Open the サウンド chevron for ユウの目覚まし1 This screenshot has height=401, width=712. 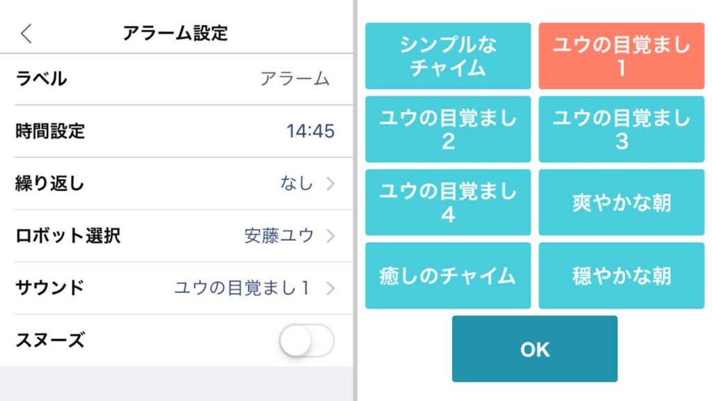pyautogui.click(x=330, y=288)
